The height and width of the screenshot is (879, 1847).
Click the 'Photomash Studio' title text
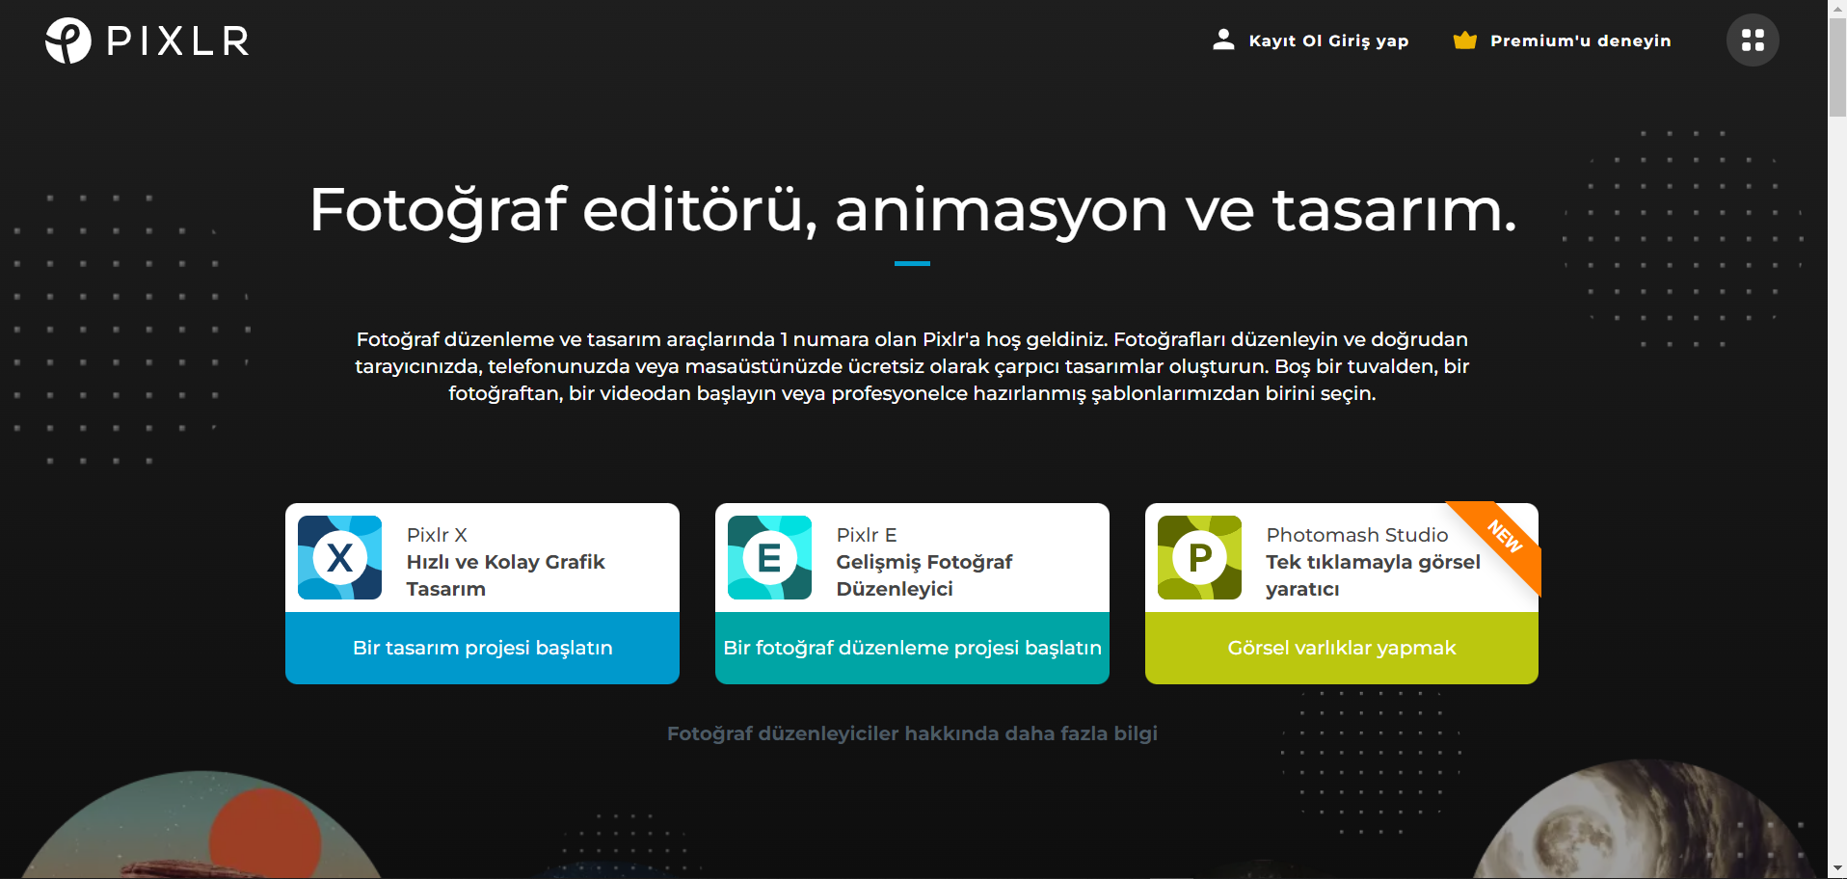(x=1357, y=535)
